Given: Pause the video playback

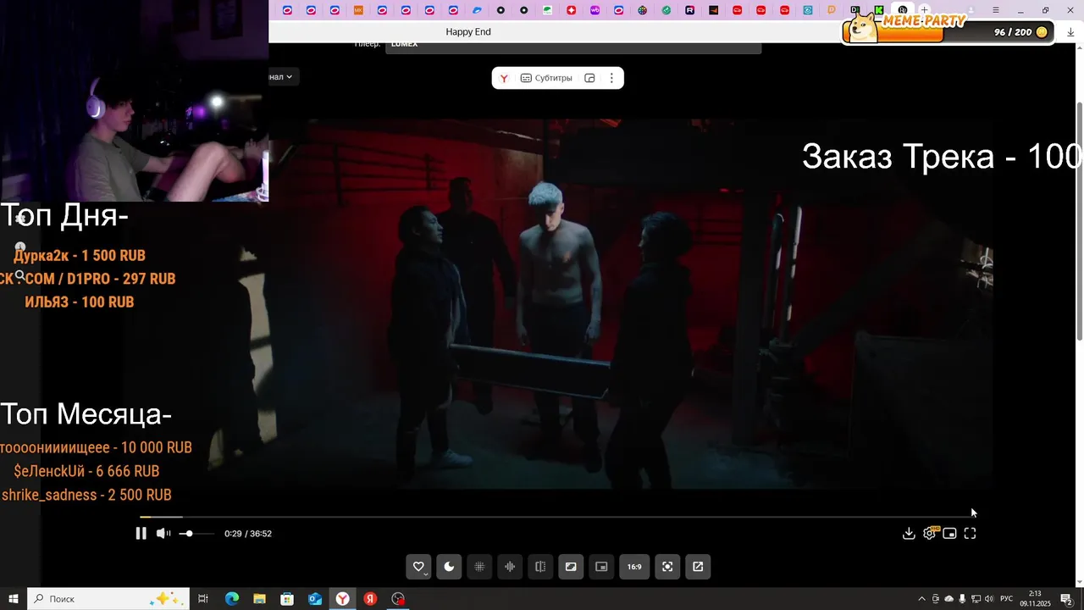Looking at the screenshot, I should pyautogui.click(x=141, y=533).
